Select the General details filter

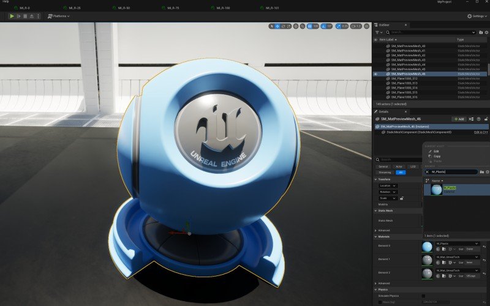pos(383,166)
